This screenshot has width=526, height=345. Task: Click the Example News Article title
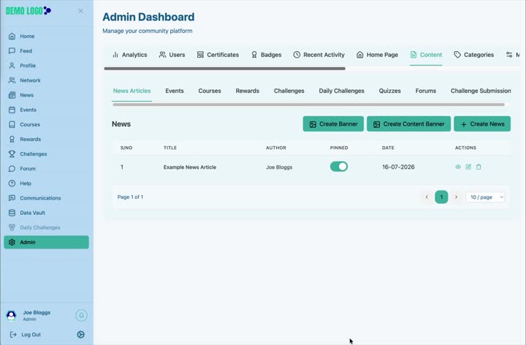point(190,167)
